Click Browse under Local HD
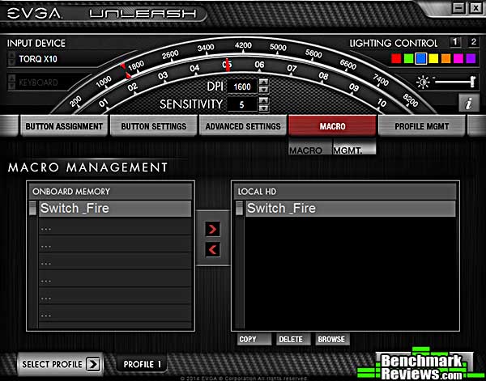The image size is (486, 381). pyautogui.click(x=330, y=340)
